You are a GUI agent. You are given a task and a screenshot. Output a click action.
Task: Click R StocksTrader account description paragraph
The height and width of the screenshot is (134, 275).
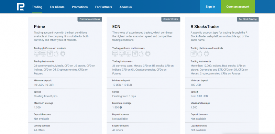[220, 36]
